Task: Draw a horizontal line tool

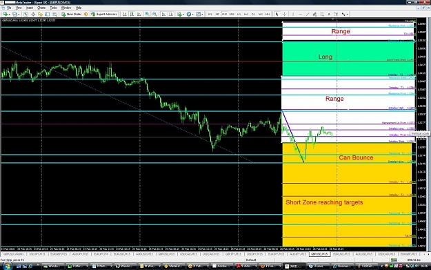Action: pyautogui.click(x=300, y=14)
